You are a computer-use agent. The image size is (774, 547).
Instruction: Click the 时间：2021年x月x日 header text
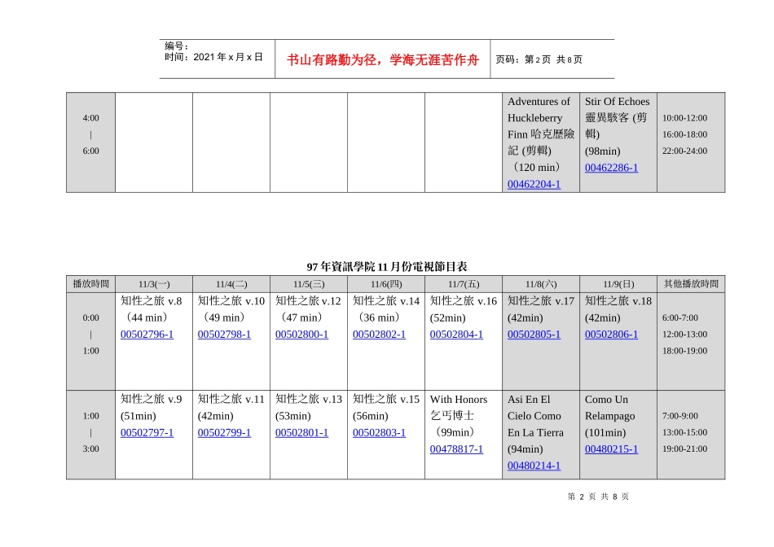(213, 57)
